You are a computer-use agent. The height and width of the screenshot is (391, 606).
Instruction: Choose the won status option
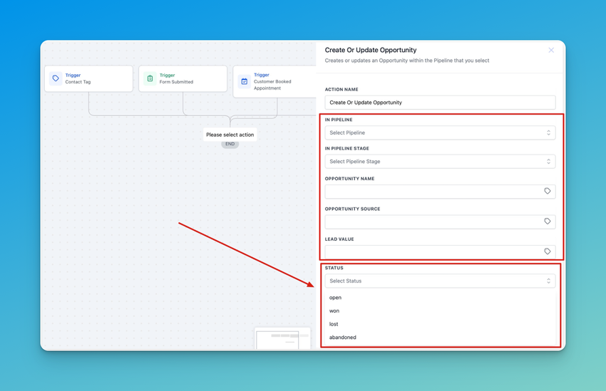tap(440, 311)
